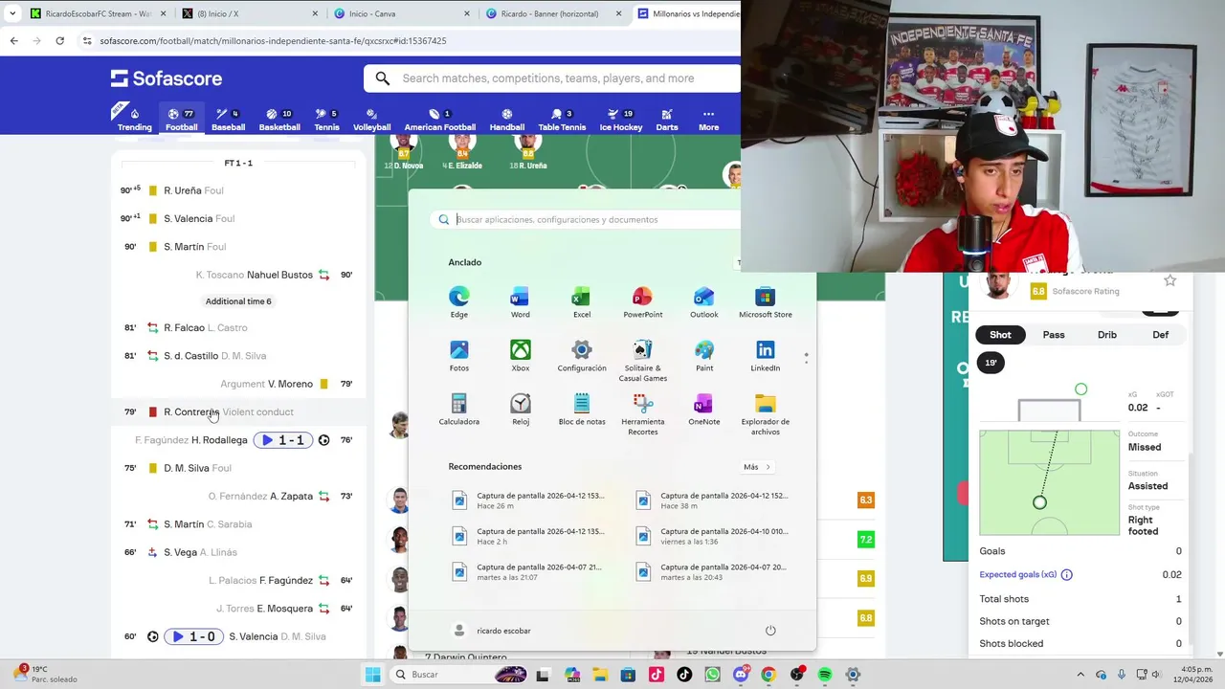
Task: Click the Windows Start button on the taskbar
Action: pyautogui.click(x=372, y=675)
